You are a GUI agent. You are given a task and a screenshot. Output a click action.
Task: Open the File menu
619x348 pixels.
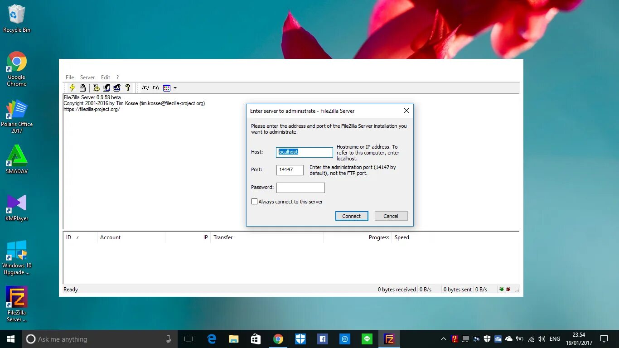70,77
